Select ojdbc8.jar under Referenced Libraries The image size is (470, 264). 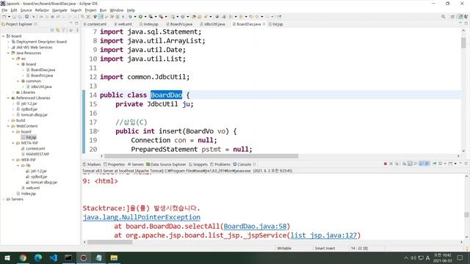click(x=29, y=109)
